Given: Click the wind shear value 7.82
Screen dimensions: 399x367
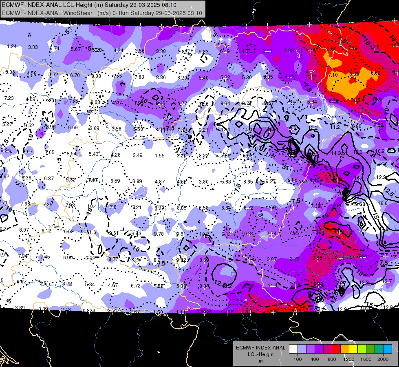Looking at the screenshot, I should coord(118,76).
